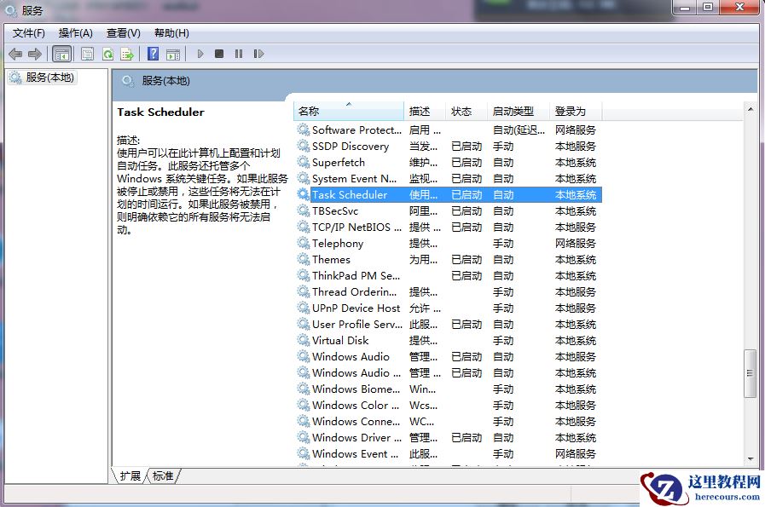This screenshot has width=765, height=507.
Task: Select the Windows Conne... service
Action: point(449,421)
